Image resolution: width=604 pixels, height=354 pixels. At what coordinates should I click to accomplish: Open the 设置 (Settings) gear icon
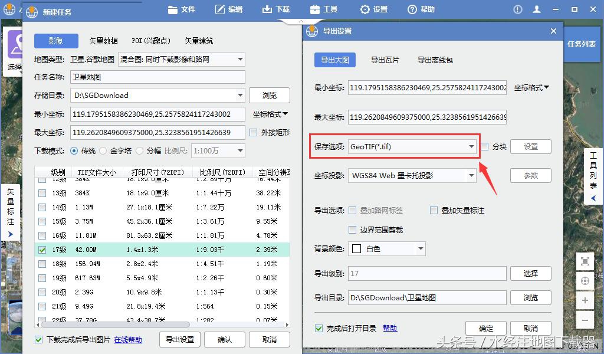(365, 9)
